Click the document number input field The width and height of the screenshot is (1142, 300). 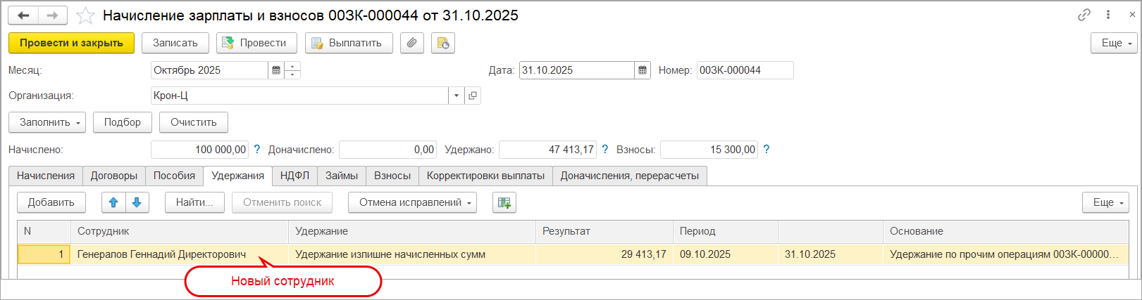pyautogui.click(x=745, y=70)
